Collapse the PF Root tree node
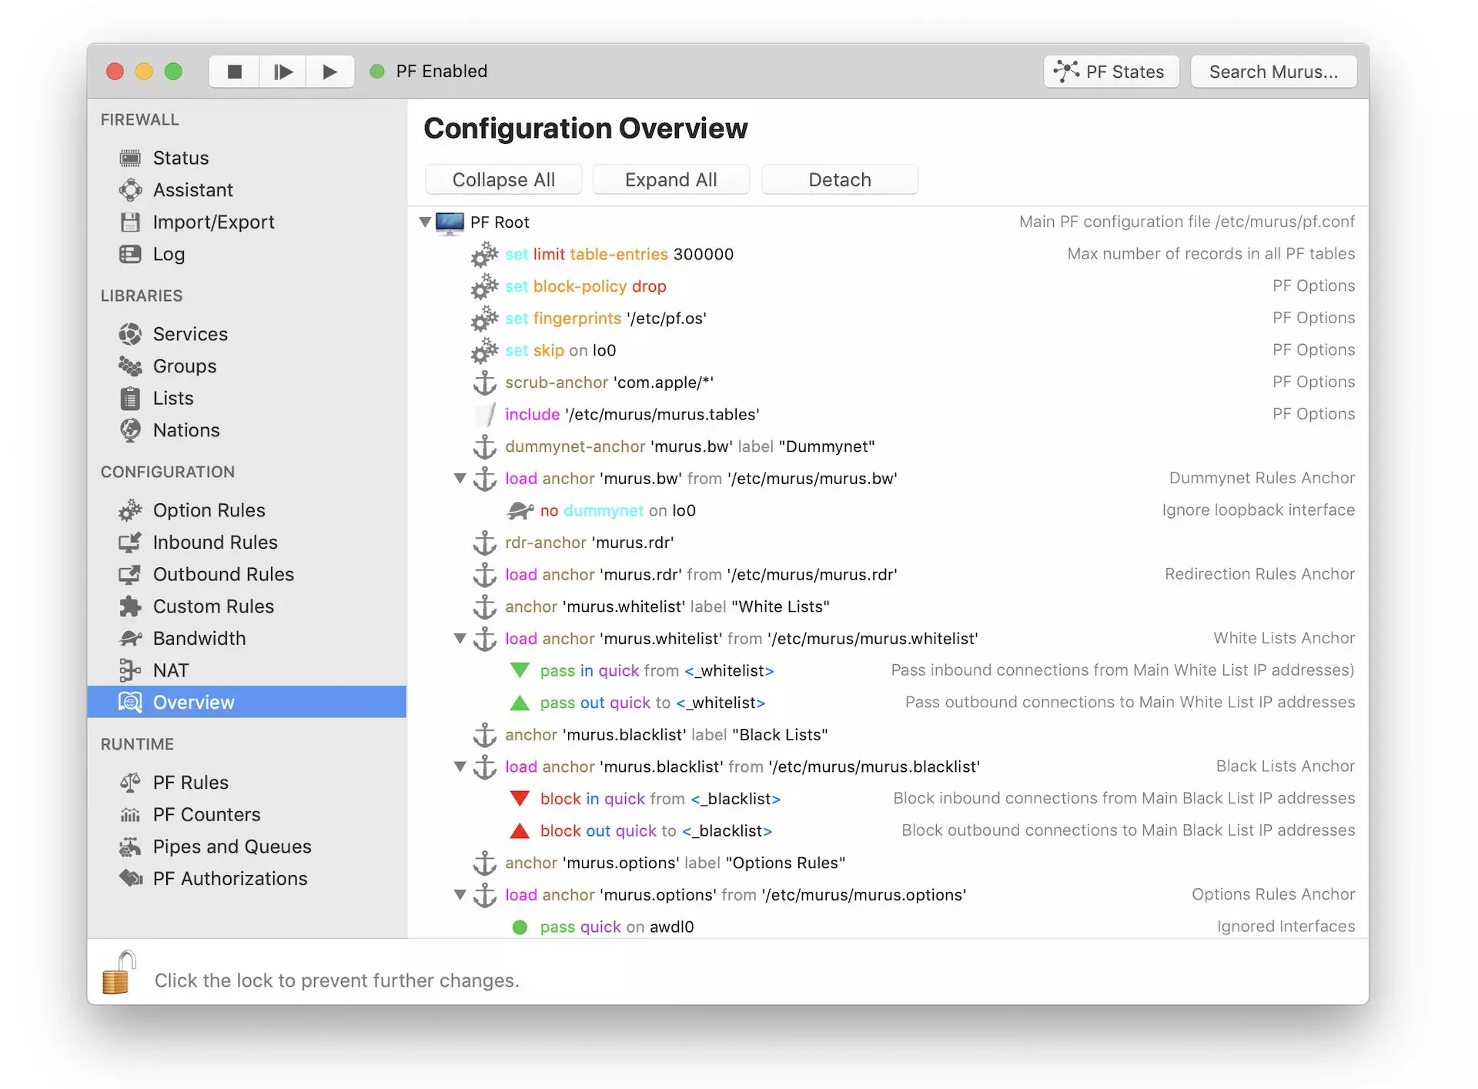Image resolution: width=1478 pixels, height=1089 pixels. 425,222
